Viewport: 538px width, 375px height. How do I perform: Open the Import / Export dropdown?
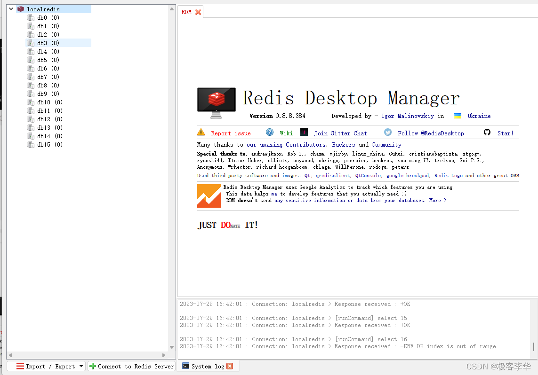tap(81, 366)
